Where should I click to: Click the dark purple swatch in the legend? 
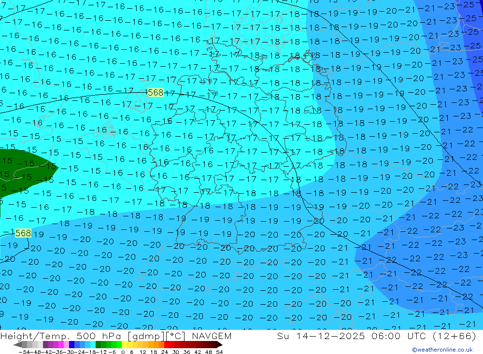pyautogui.click(x=45, y=345)
